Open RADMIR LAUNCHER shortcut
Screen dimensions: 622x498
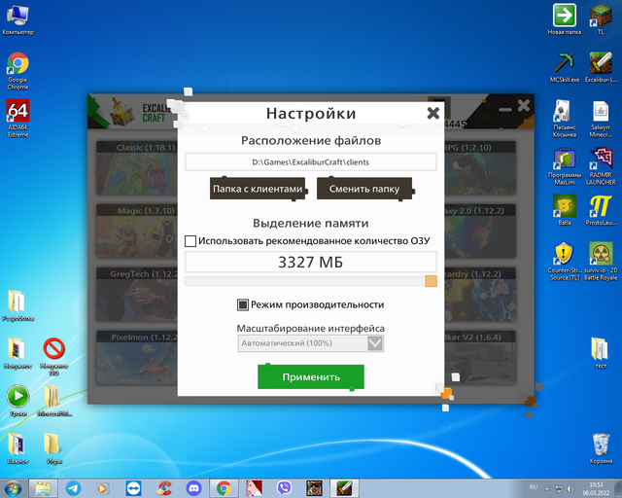pyautogui.click(x=601, y=166)
